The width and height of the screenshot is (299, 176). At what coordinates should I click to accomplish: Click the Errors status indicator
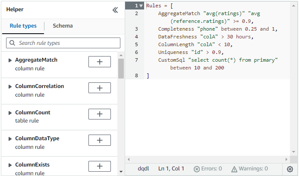pyautogui.click(x=208, y=169)
